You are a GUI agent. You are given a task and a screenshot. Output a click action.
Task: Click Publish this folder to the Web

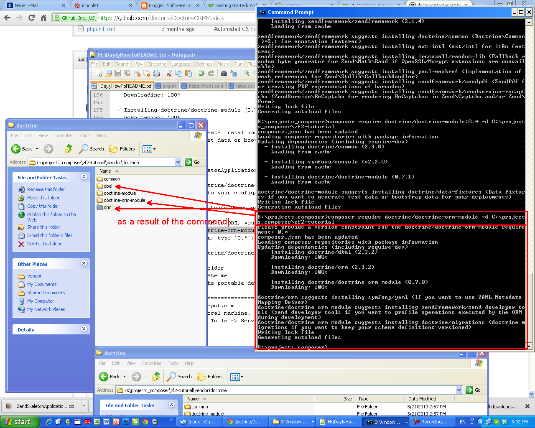[51, 217]
